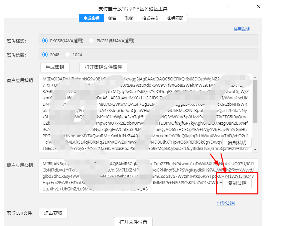Screen dimensions: 282x226
Task: Click the 生成密钥 button
Action: pos(55,67)
